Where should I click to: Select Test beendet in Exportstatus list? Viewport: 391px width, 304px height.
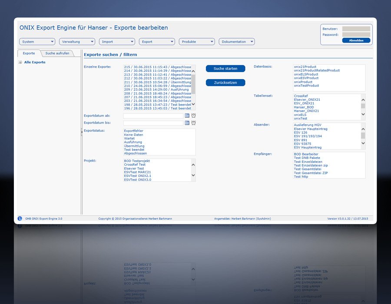(134, 149)
